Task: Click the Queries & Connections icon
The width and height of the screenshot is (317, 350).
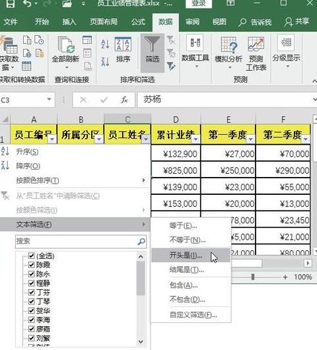Action: coord(87,40)
